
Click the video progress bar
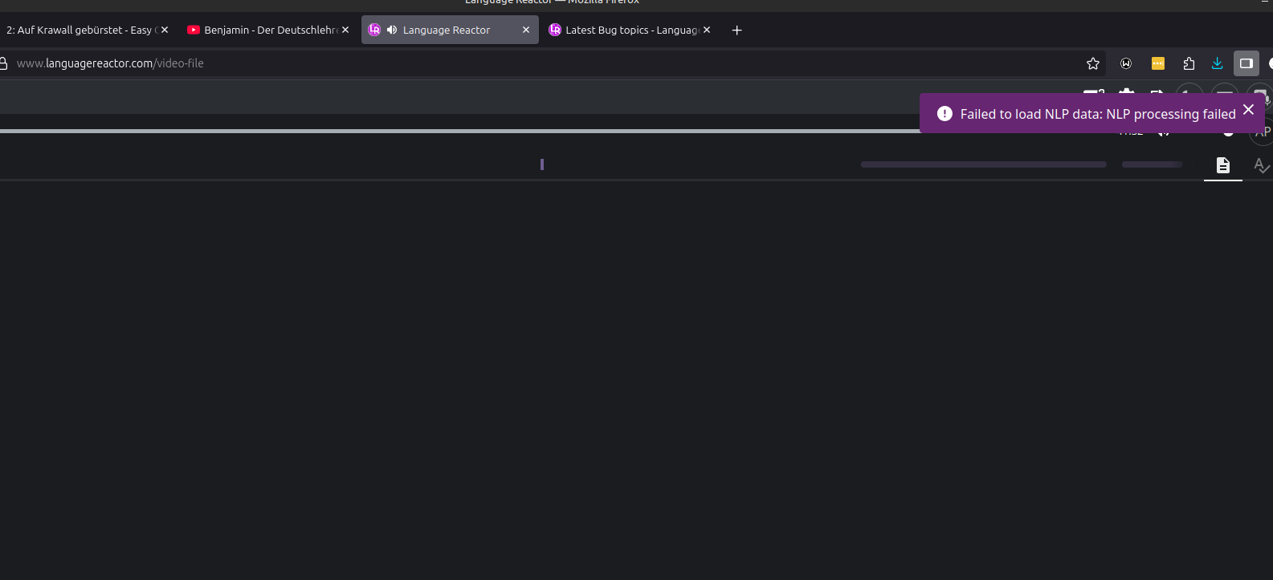pos(458,131)
